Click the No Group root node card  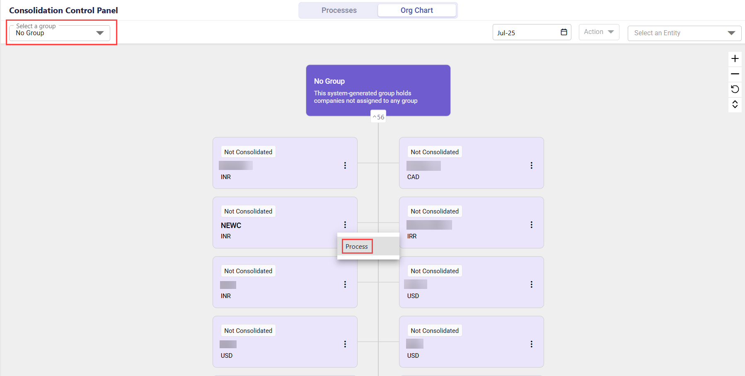click(x=378, y=90)
